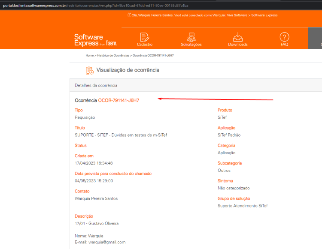Click the Categoria value Aplicação
Image resolution: width=322 pixels, height=249 pixels.
point(227,153)
